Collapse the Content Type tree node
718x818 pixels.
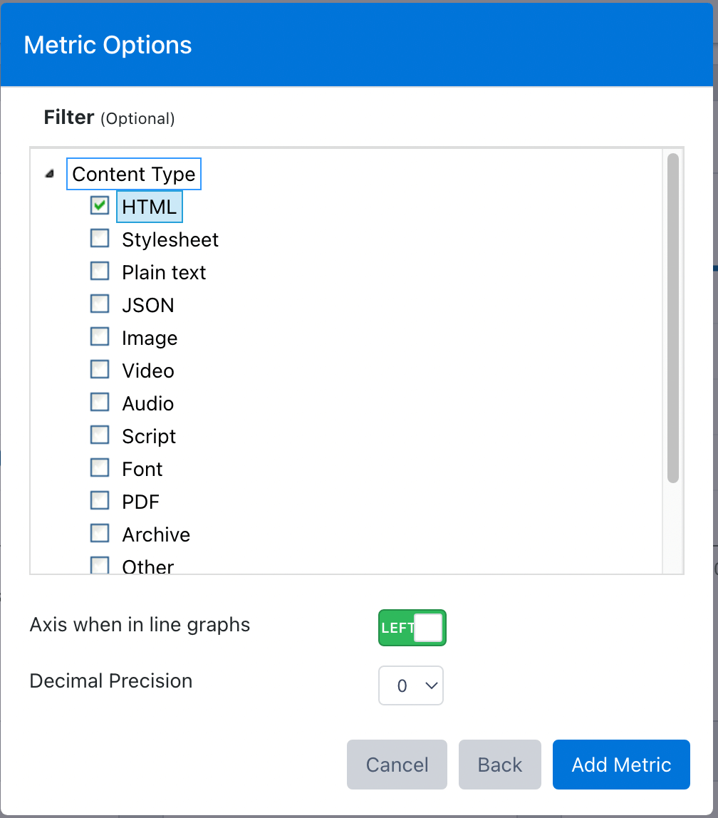(x=50, y=174)
